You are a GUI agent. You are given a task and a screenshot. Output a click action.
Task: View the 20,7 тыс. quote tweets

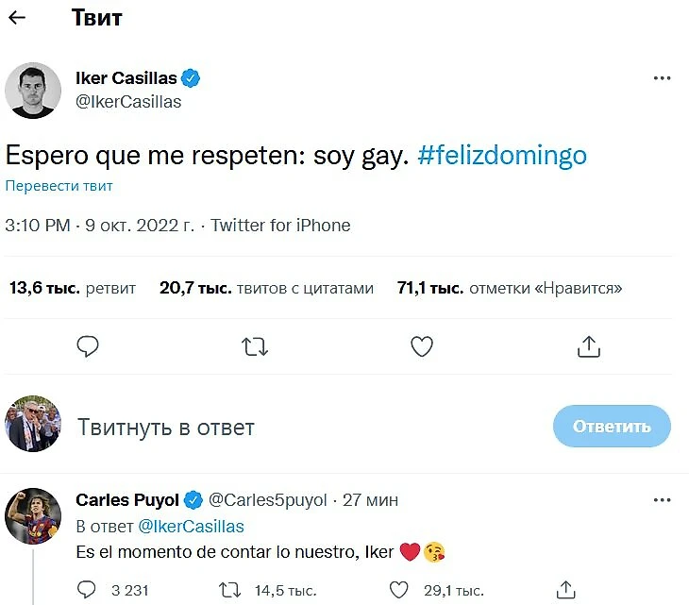(267, 288)
